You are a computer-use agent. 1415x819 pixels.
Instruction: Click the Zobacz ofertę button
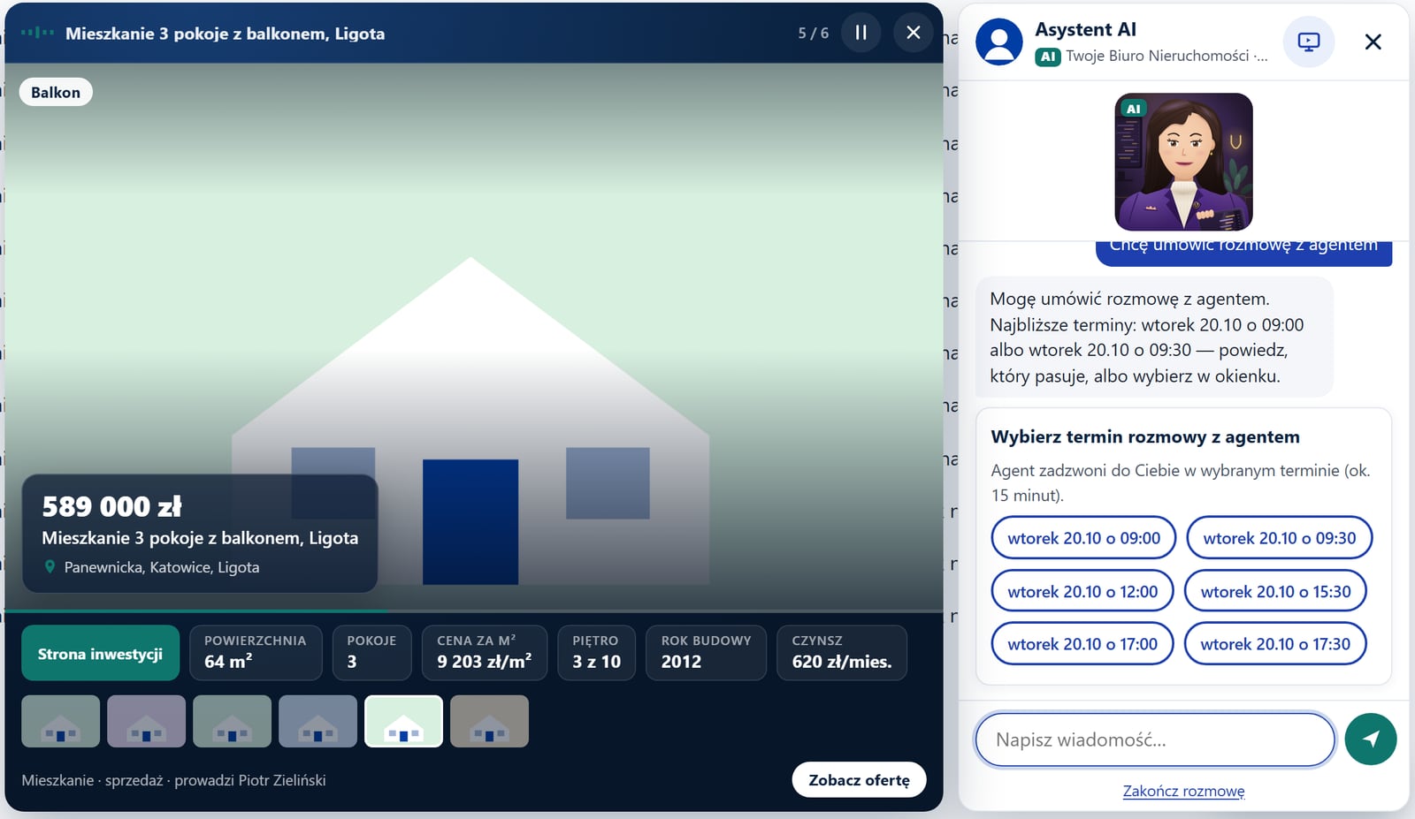859,780
